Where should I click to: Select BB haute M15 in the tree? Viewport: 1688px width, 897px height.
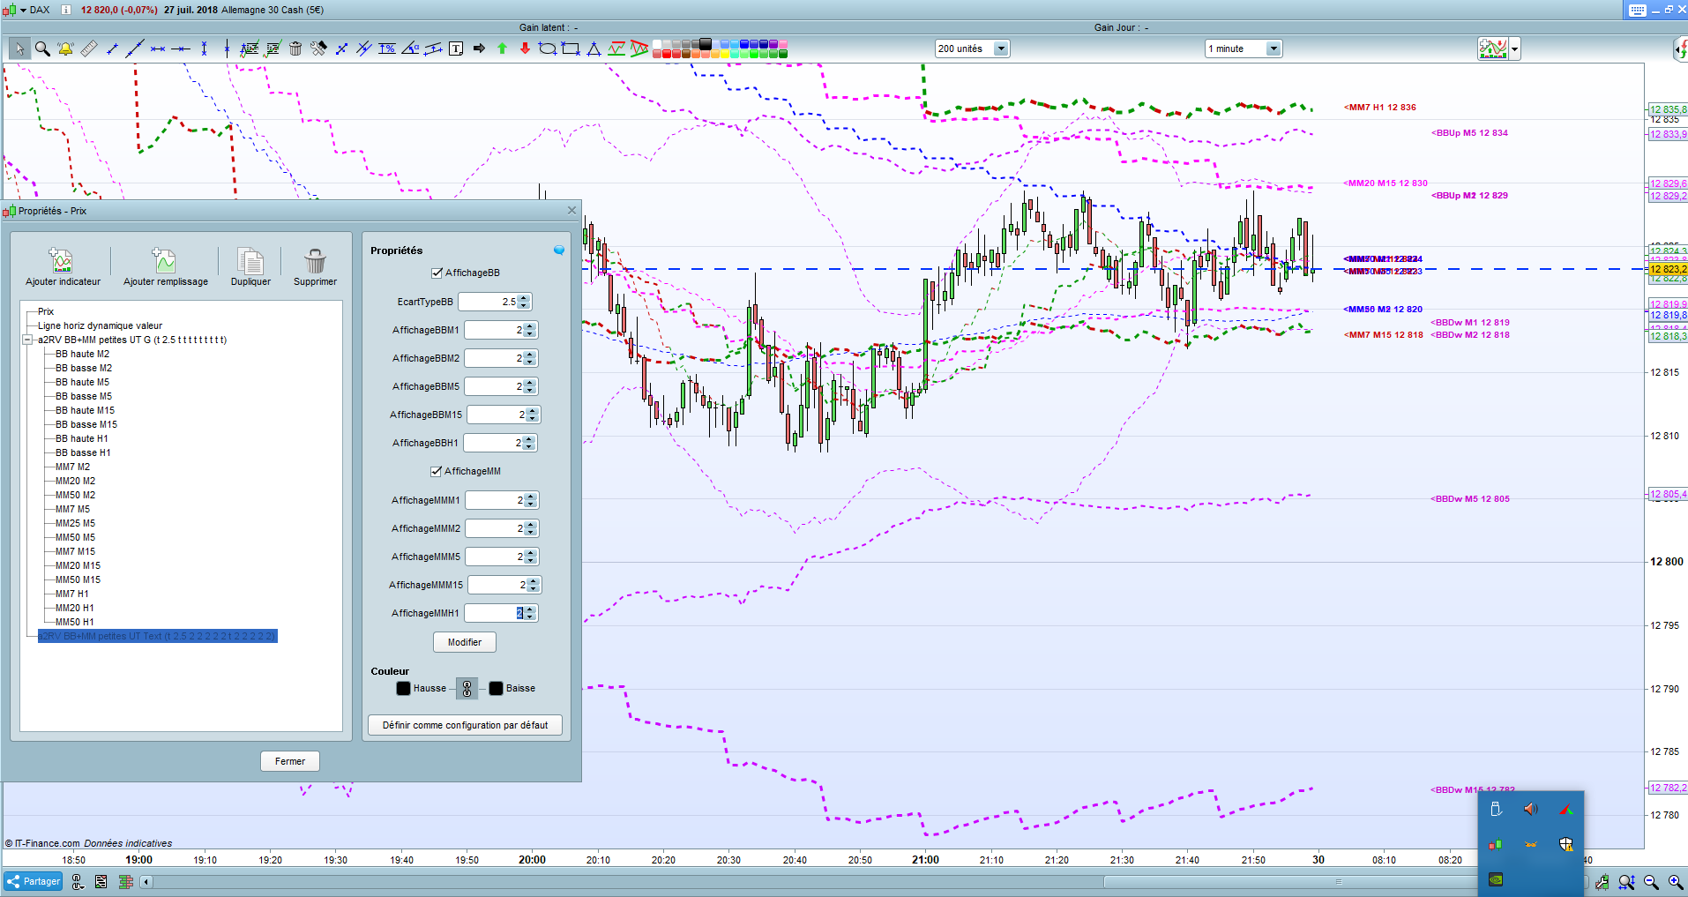[85, 410]
